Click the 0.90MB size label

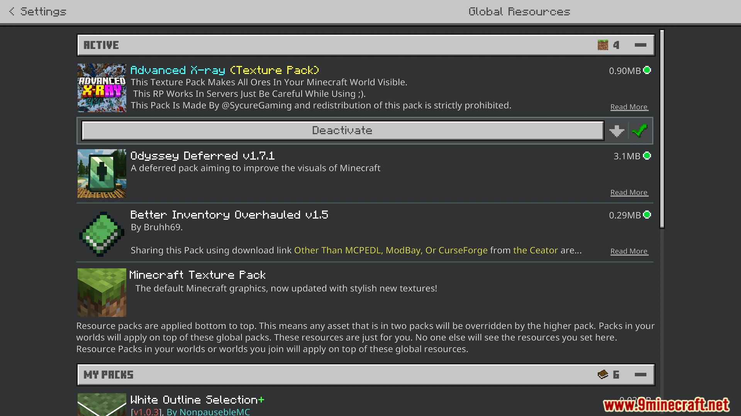[625, 71]
